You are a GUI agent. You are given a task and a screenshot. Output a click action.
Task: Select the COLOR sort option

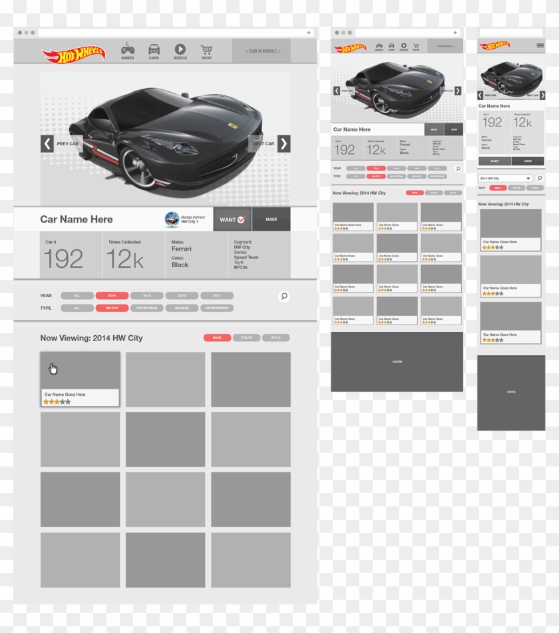tap(247, 338)
